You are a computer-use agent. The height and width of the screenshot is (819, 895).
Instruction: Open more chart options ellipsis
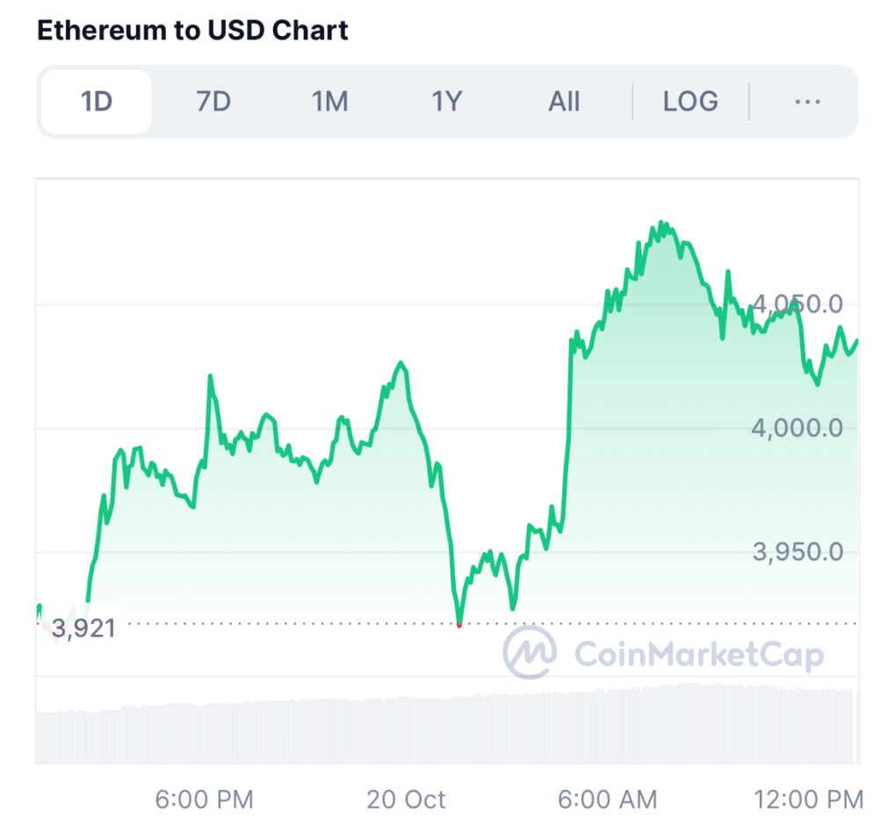806,102
